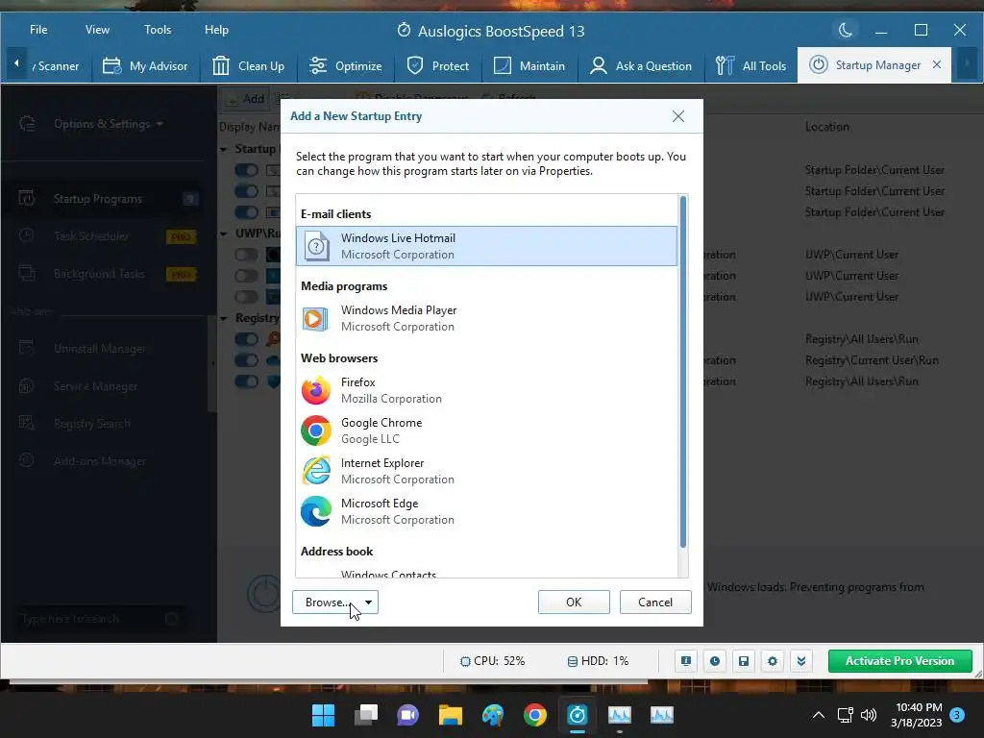Click the Firefox icon in list

315,390
